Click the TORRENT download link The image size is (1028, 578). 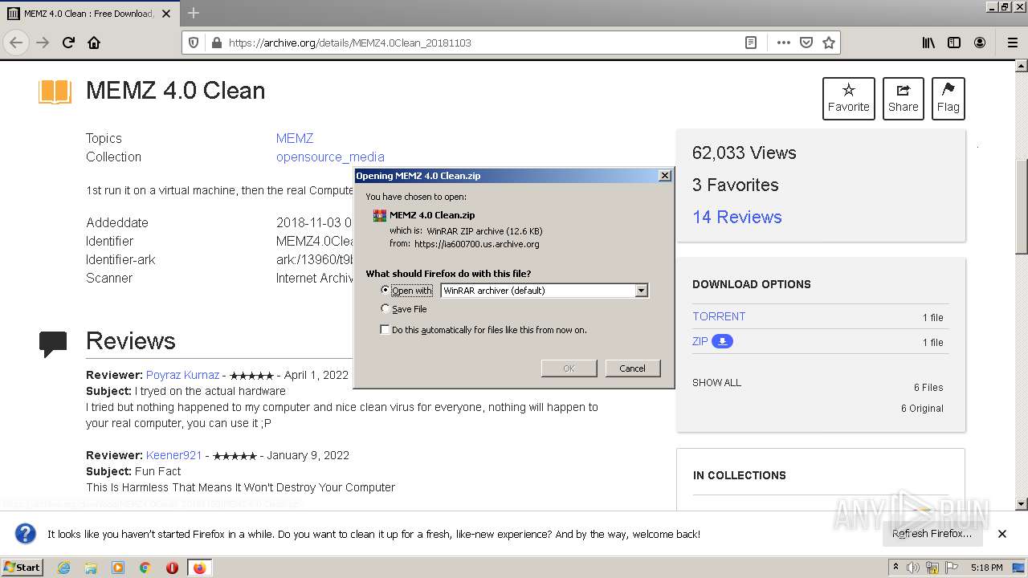click(x=719, y=316)
